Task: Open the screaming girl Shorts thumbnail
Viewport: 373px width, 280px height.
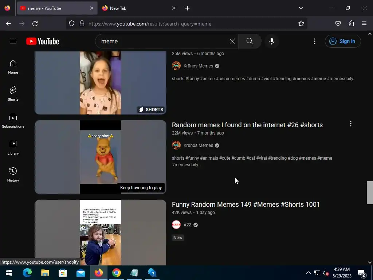Action: [101, 83]
